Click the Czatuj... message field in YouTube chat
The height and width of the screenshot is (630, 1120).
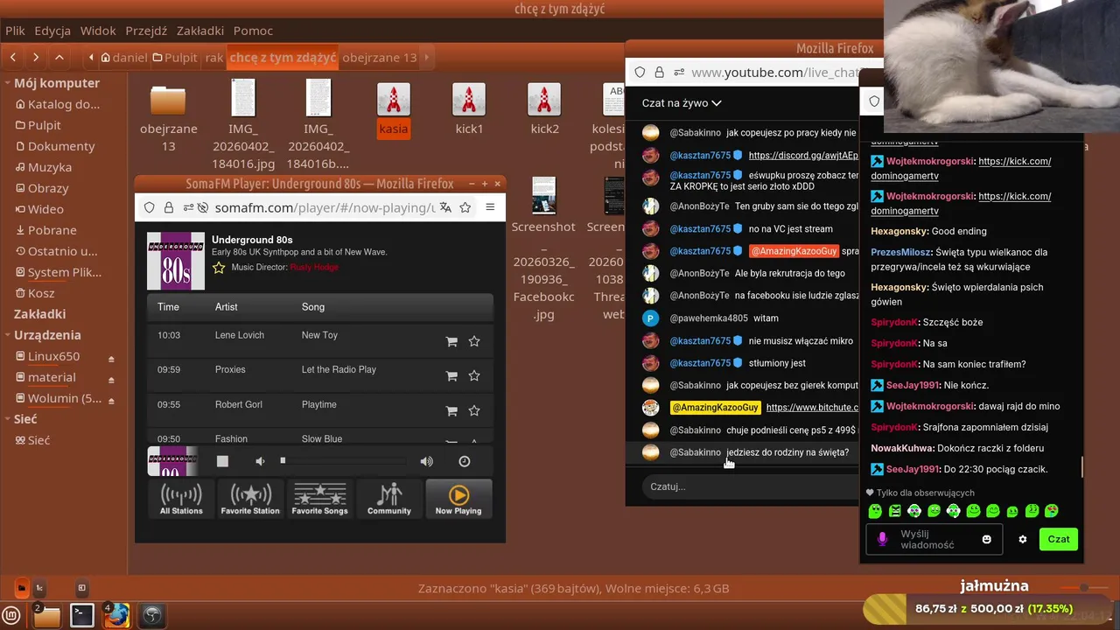point(748,486)
